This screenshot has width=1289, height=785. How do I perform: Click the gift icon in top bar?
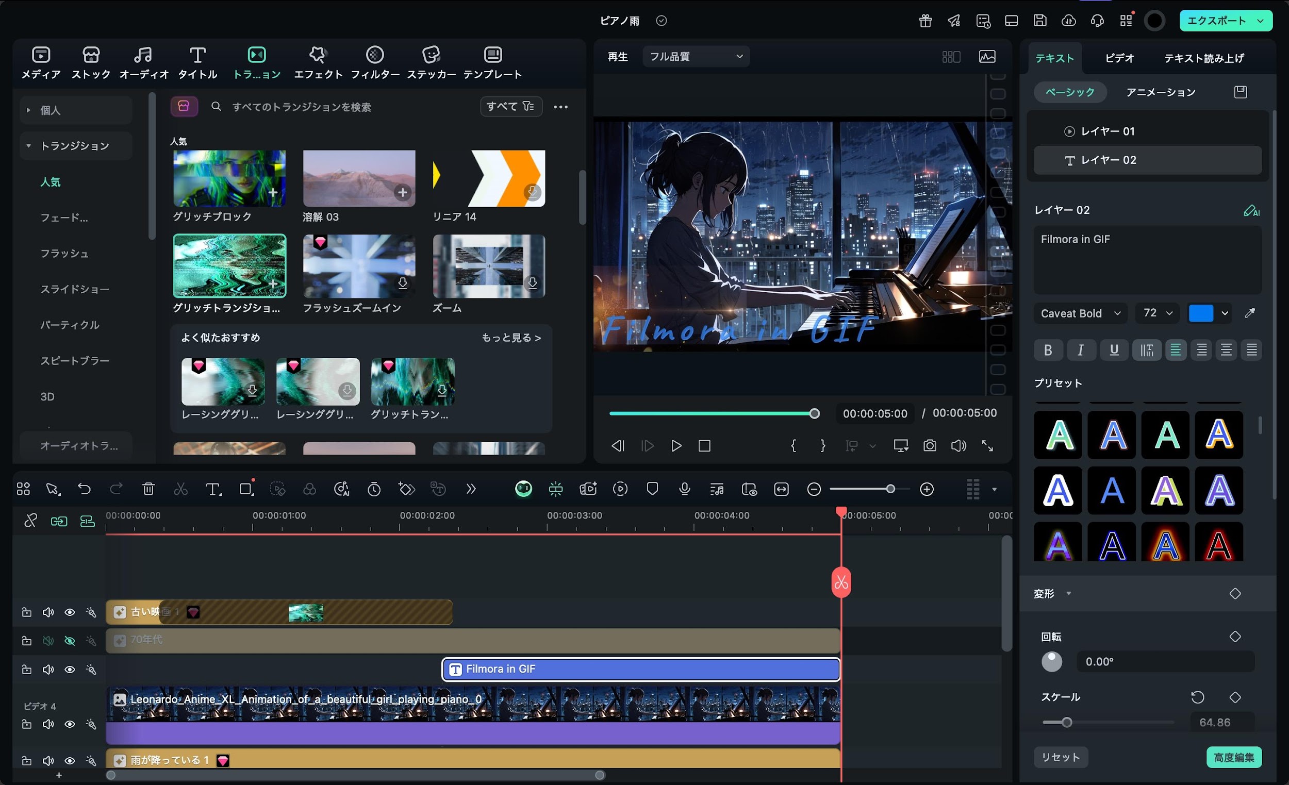point(926,21)
